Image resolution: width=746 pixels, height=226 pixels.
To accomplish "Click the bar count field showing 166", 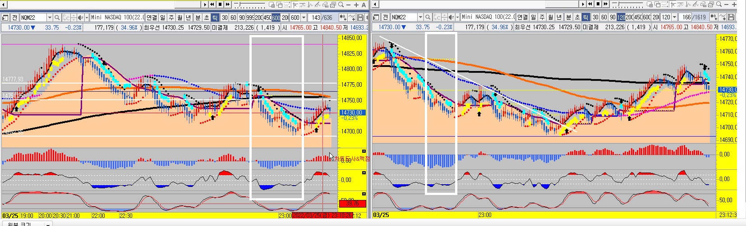I will click(686, 18).
